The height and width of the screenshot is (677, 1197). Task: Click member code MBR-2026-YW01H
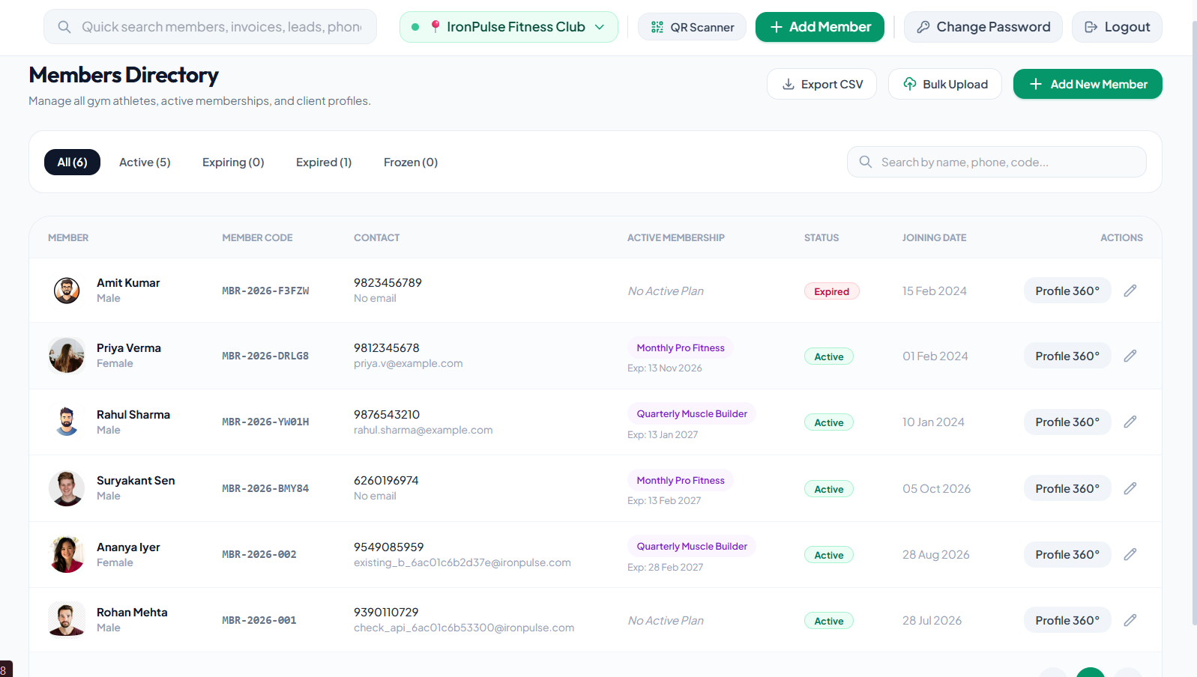(x=265, y=422)
